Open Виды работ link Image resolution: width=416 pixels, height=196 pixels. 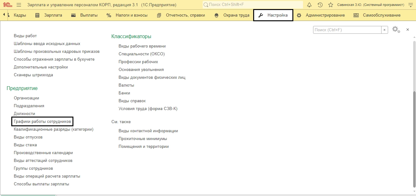pyautogui.click(x=25, y=36)
